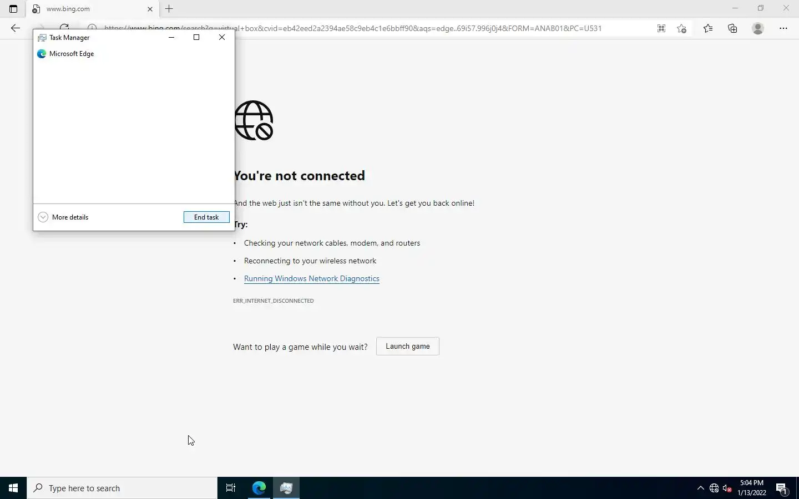The width and height of the screenshot is (799, 499).
Task: Show hidden system tray icons
Action: pyautogui.click(x=700, y=488)
